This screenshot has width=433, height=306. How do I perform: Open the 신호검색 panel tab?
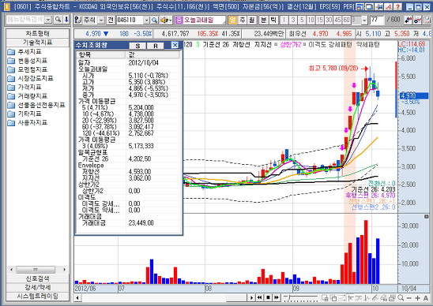38,278
